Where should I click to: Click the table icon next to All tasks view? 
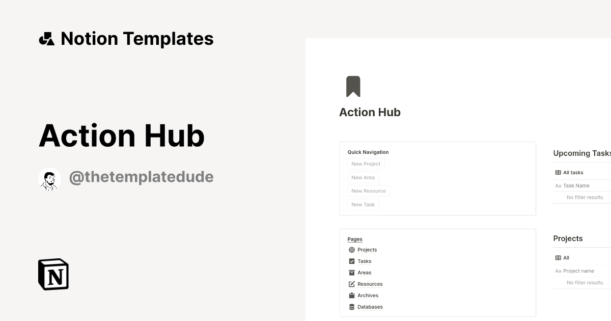pyautogui.click(x=558, y=172)
